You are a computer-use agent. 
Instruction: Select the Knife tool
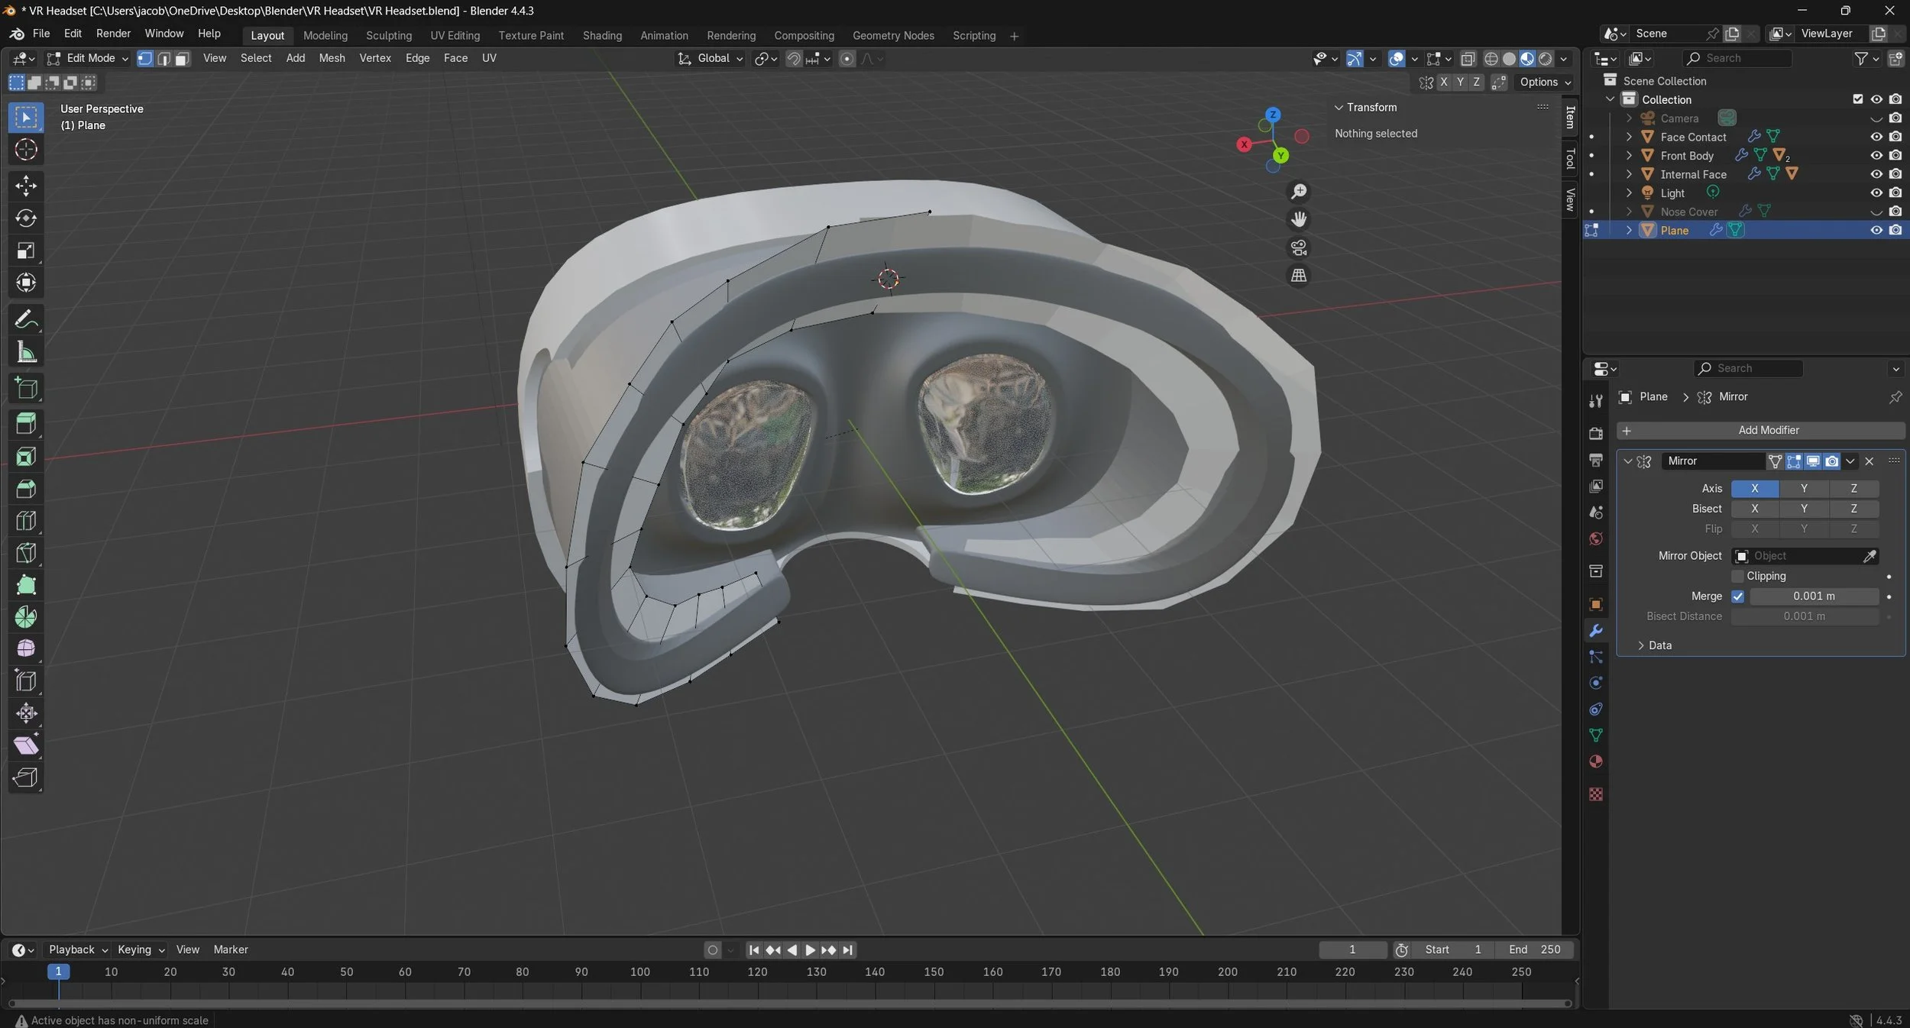26,553
